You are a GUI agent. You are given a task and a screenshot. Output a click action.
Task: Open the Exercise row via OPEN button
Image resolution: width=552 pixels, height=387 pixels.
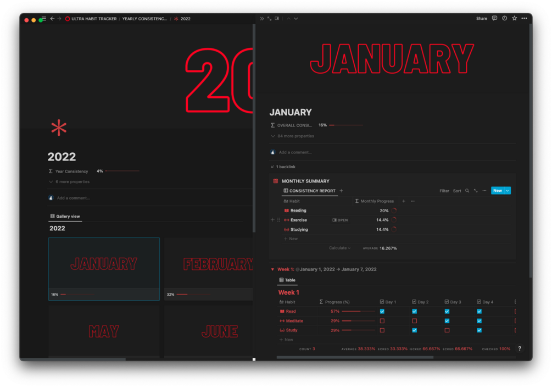tap(340, 220)
